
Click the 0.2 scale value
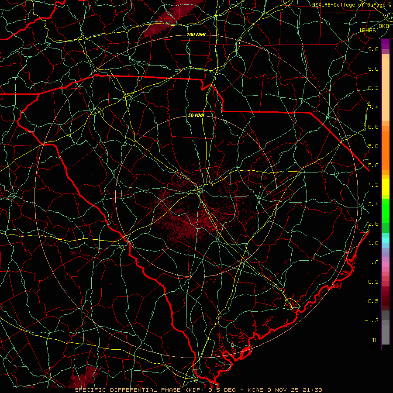[x=373, y=282]
